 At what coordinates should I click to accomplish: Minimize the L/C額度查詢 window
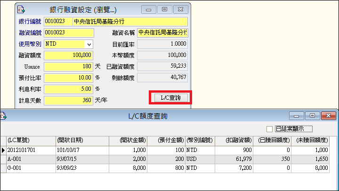point(297,115)
